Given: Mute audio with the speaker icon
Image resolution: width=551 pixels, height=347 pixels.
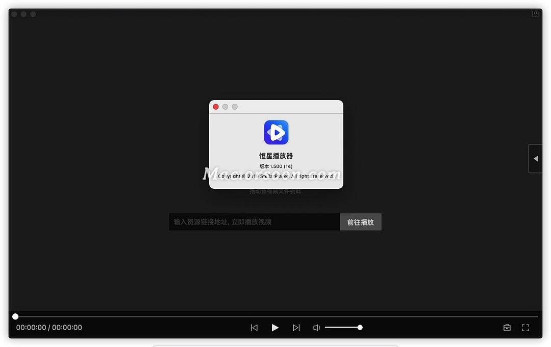Looking at the screenshot, I should 316,328.
